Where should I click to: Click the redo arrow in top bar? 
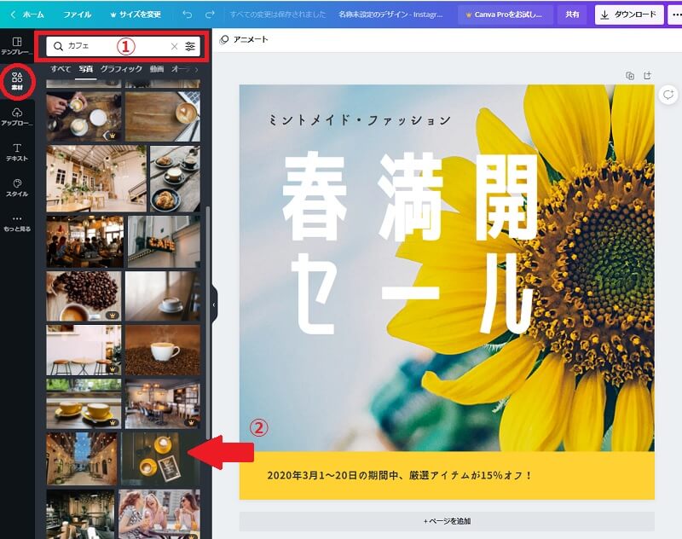tap(211, 14)
